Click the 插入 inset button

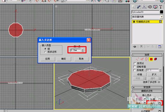pyautogui.click(x=153, y=103)
